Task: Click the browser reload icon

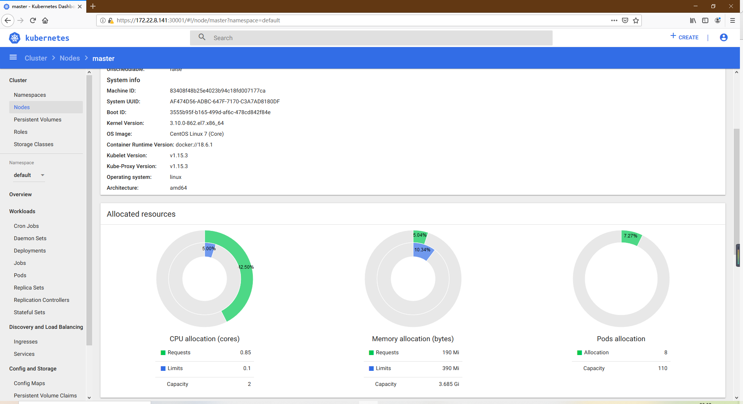Action: point(33,20)
